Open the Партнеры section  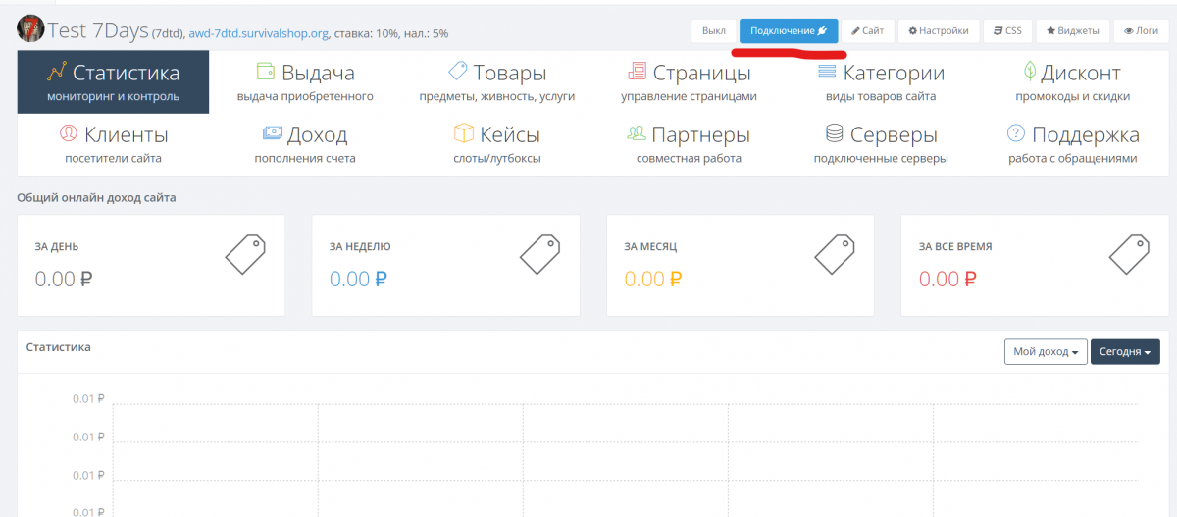[689, 143]
